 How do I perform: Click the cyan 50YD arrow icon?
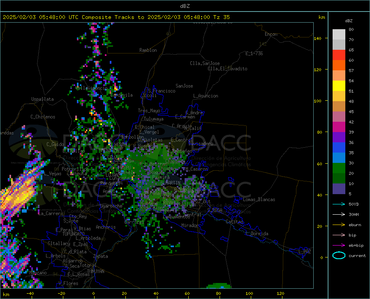[x=339, y=204]
